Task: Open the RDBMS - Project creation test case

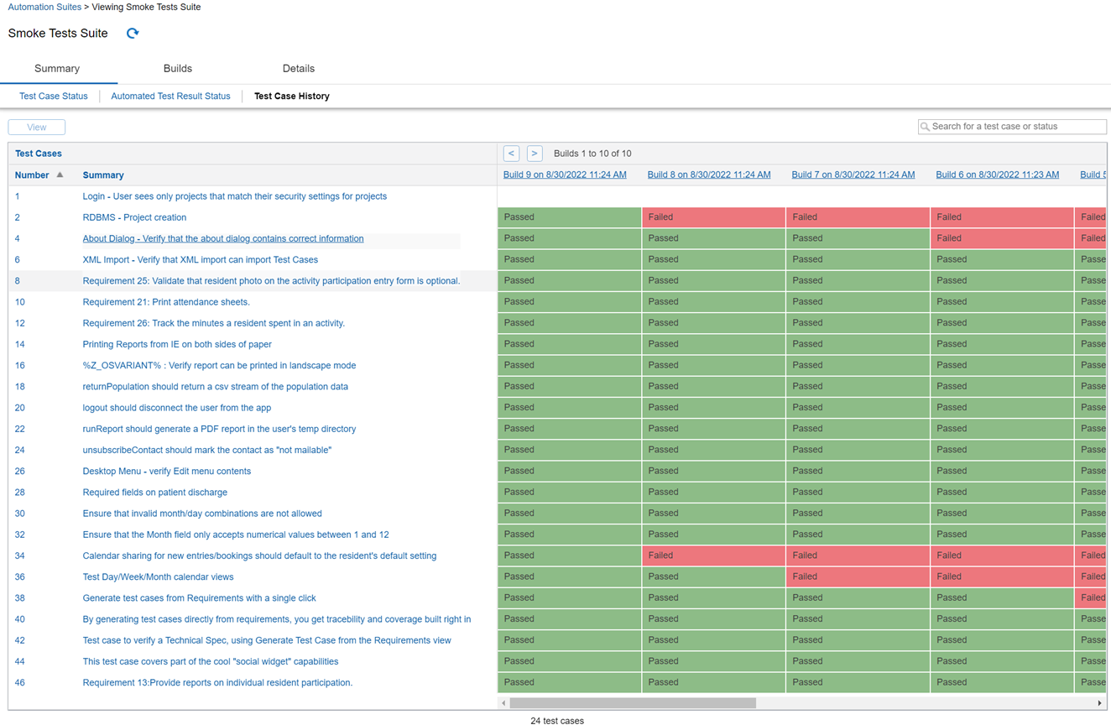Action: [133, 216]
